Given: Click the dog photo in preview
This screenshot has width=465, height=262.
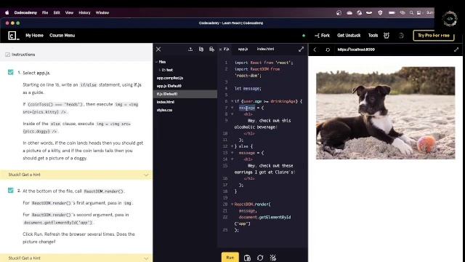Looking at the screenshot, I should click(x=385, y=113).
